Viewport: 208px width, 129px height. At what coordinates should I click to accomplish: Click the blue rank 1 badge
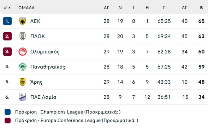(7, 21)
